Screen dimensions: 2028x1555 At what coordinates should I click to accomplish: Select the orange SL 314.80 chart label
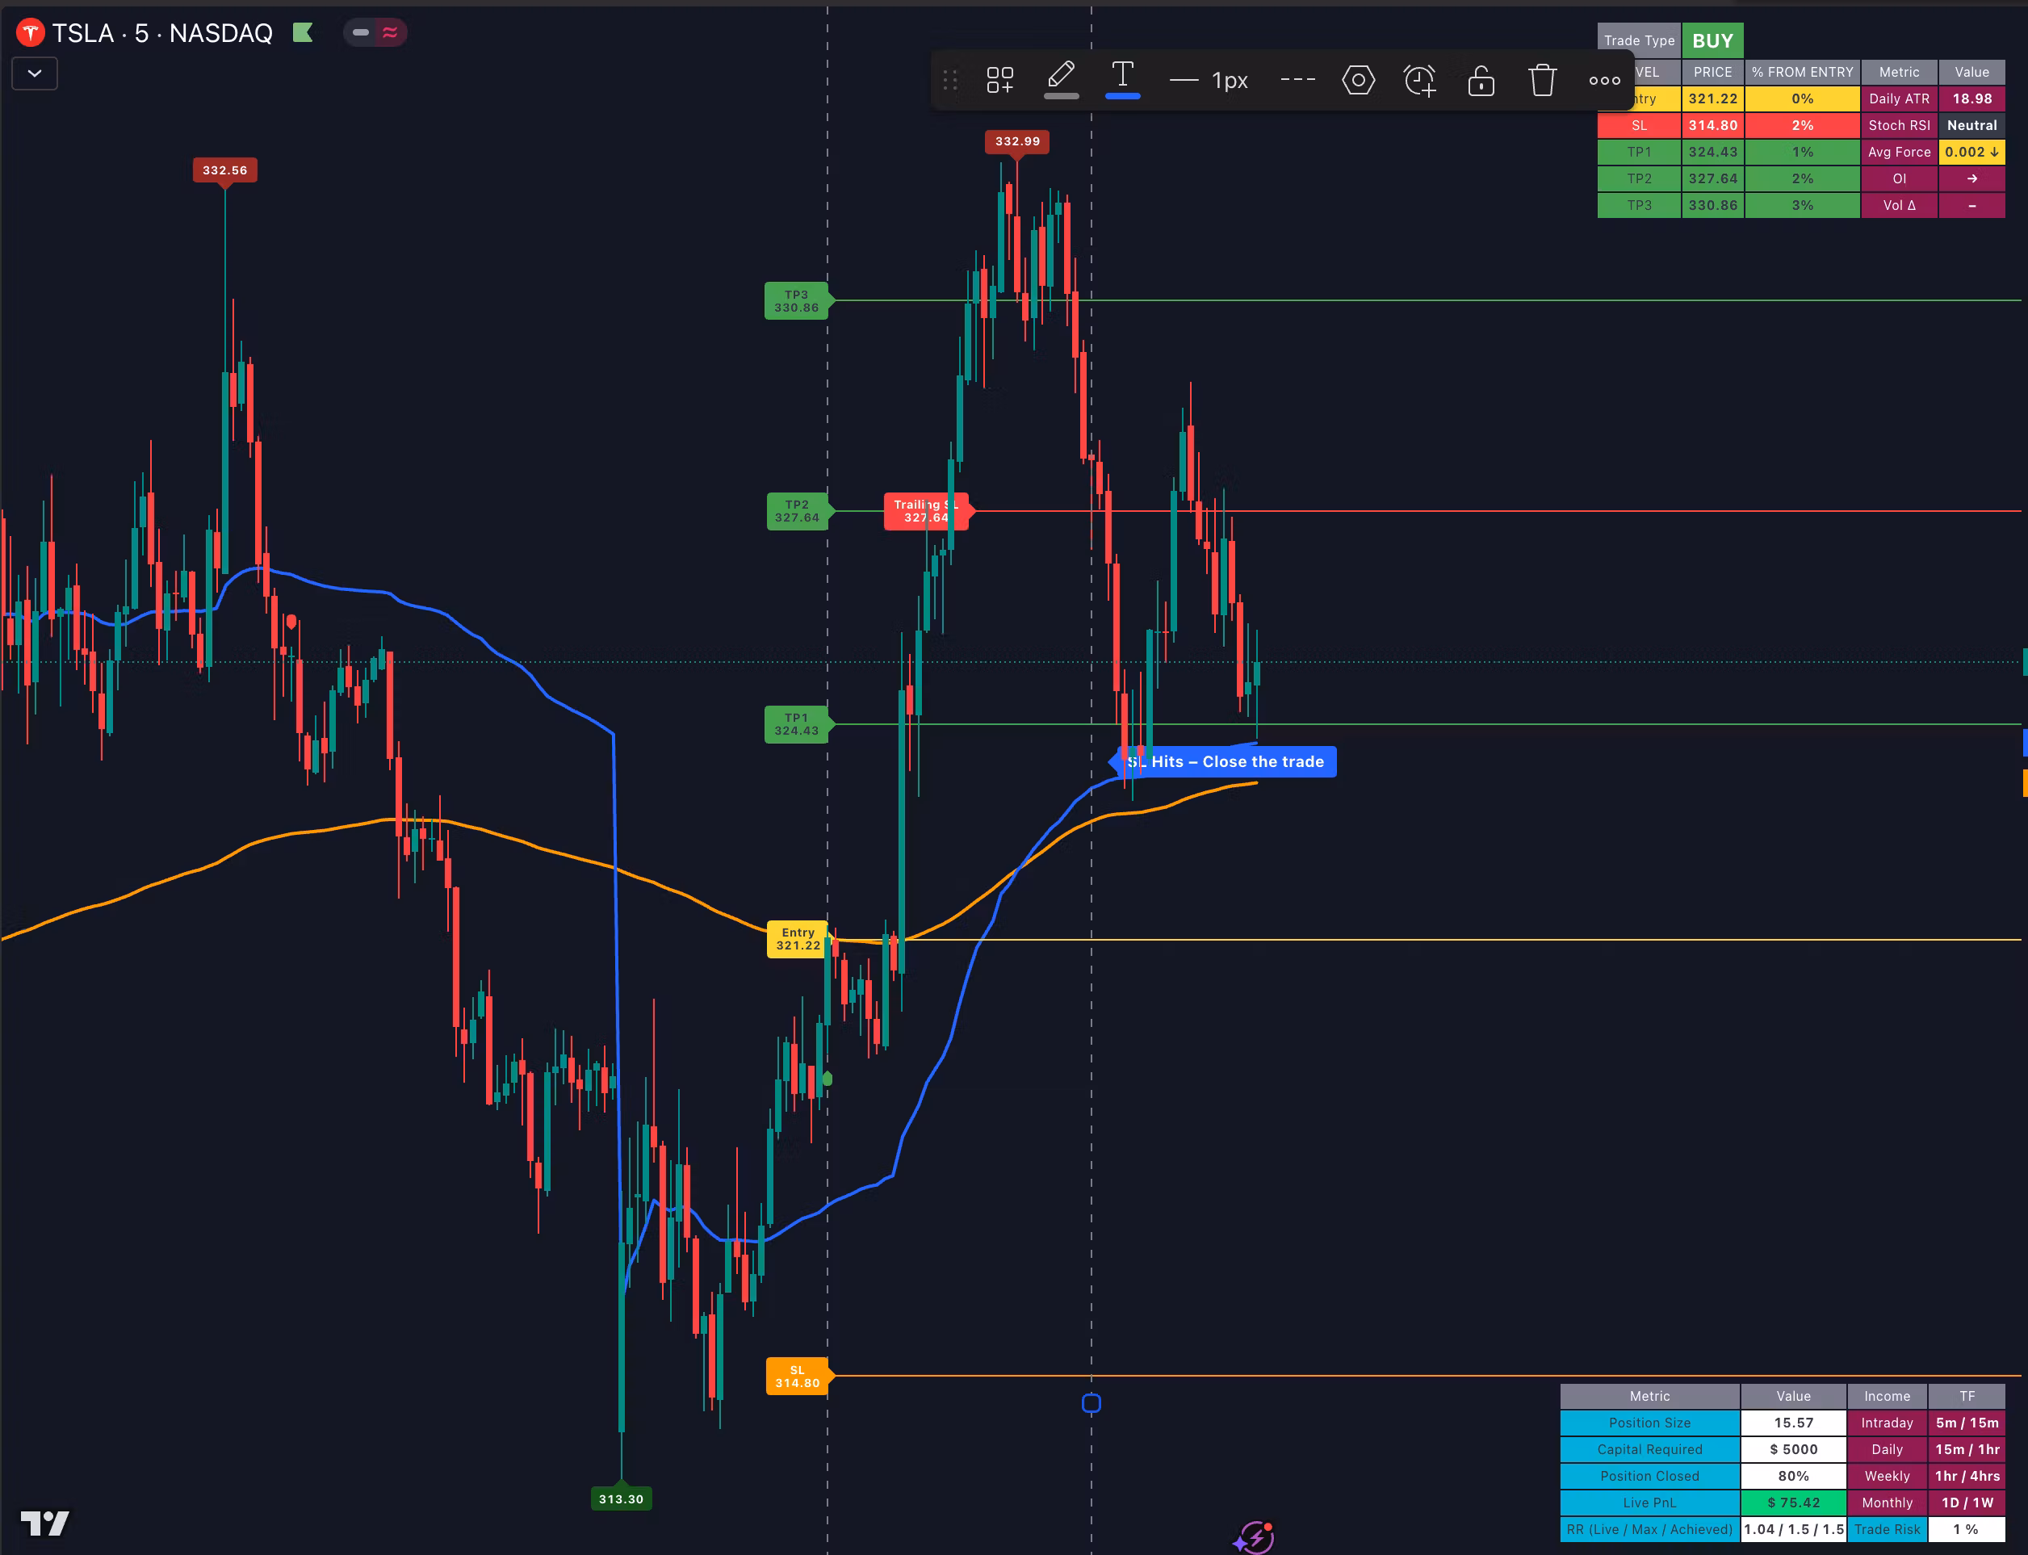(797, 1377)
